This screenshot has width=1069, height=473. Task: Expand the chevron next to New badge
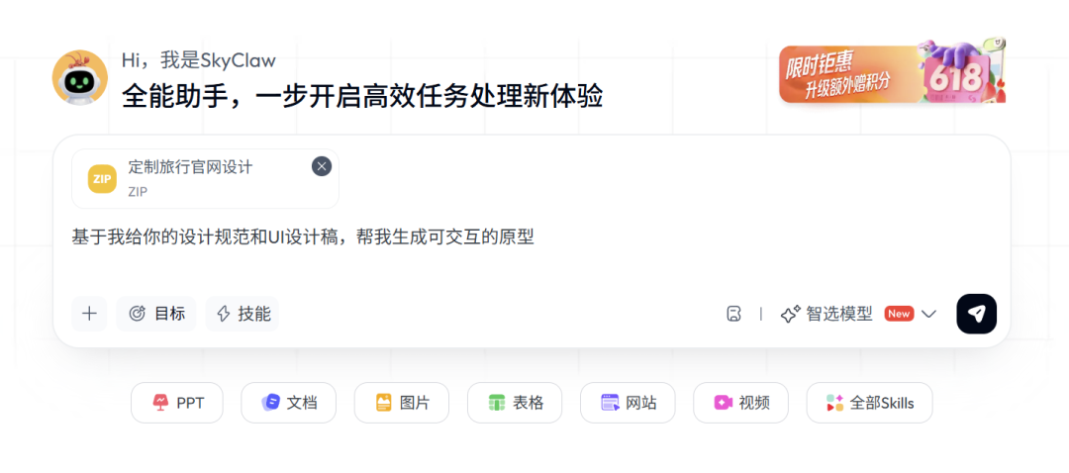(928, 314)
